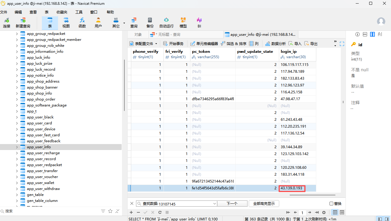
Task: Open 函数 functions view
Action: tap(82, 23)
